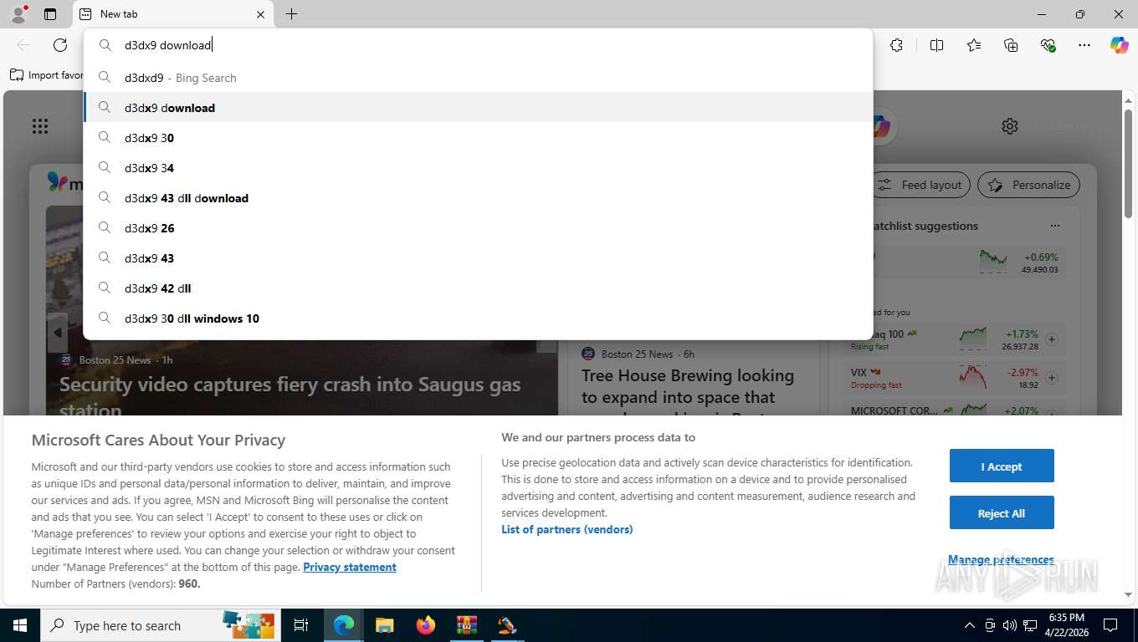The height and width of the screenshot is (642, 1138).
Task: Add VIX to watchlist
Action: tap(1052, 378)
